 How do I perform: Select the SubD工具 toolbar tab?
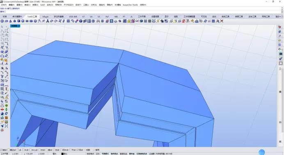[x=32, y=16]
